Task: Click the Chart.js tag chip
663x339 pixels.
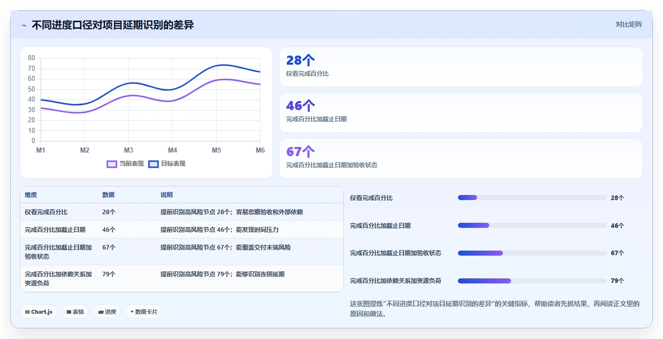Action: (38, 312)
